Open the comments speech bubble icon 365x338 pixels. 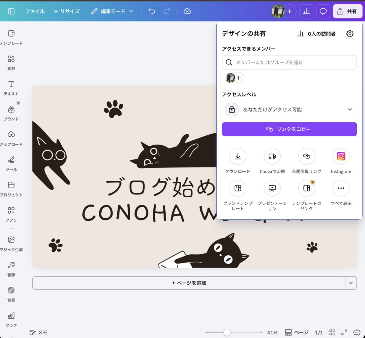pyautogui.click(x=323, y=11)
